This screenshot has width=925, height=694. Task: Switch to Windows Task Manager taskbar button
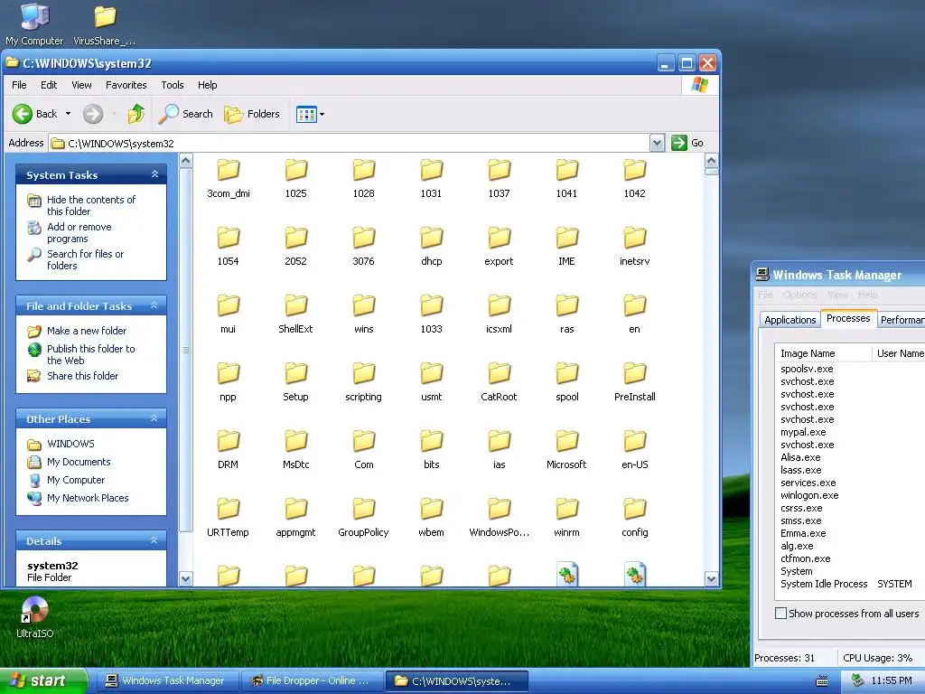(166, 681)
